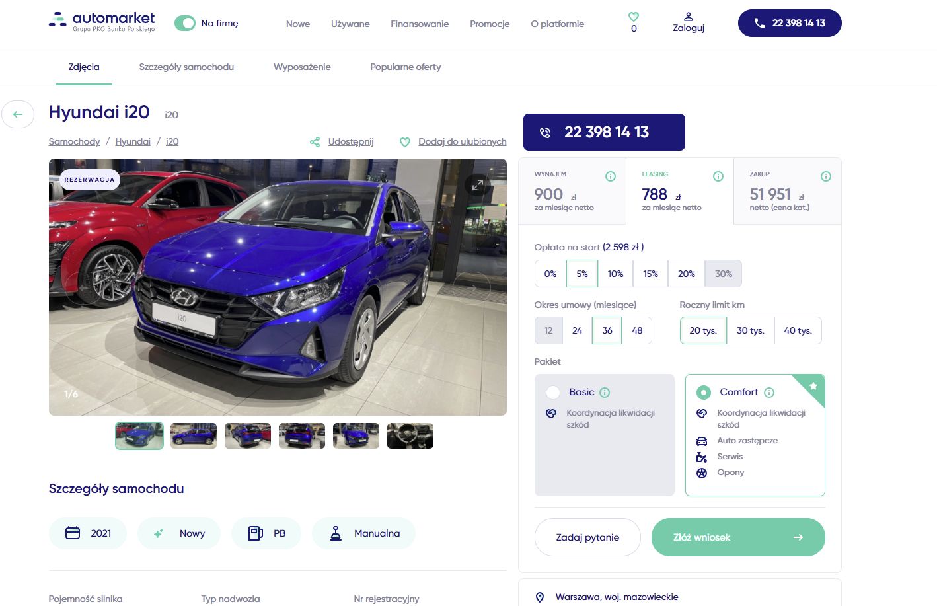Open the info icon next to Comfort
This screenshot has width=937, height=606.
(x=769, y=393)
